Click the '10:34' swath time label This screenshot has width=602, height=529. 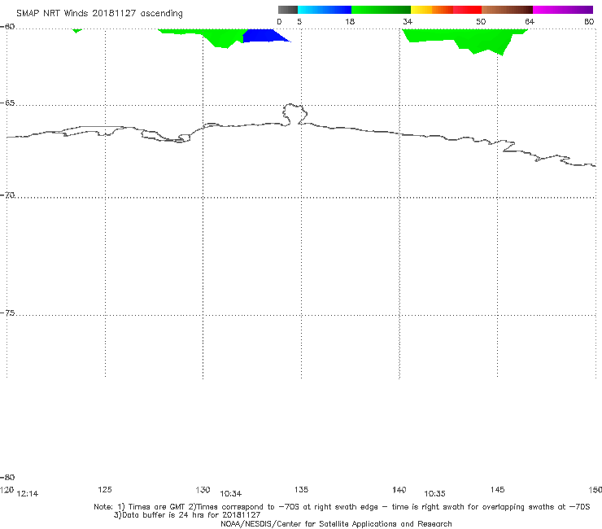231,494
